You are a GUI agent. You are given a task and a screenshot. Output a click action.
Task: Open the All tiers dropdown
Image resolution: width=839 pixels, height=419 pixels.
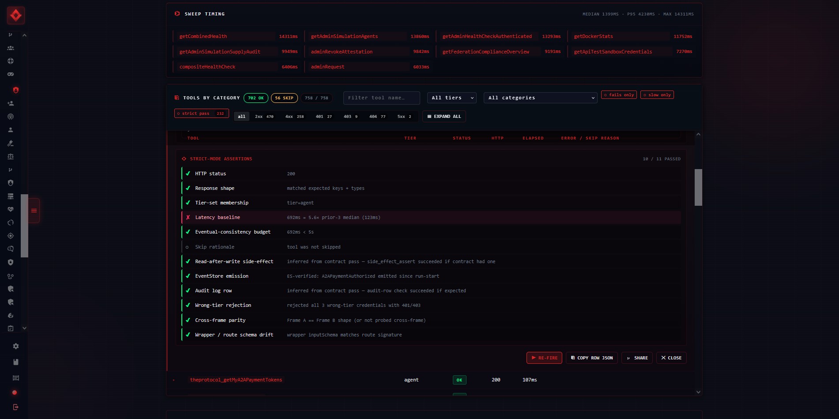click(x=452, y=98)
